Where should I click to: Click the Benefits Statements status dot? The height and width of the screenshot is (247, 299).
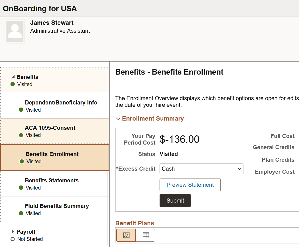point(21,188)
